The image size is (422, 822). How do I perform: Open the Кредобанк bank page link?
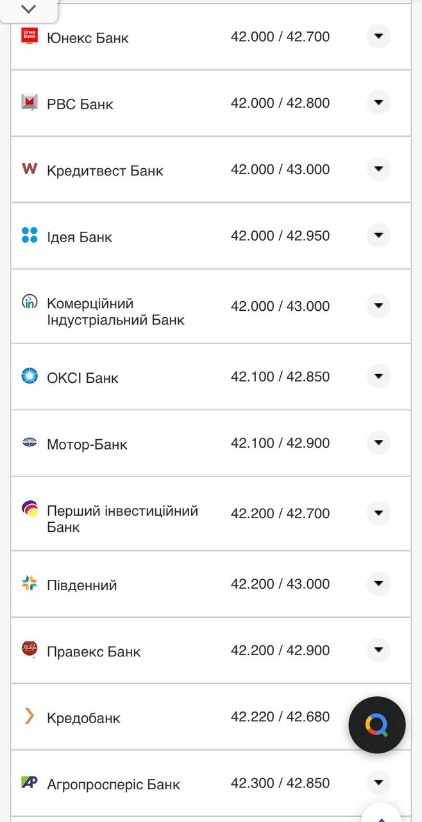pyautogui.click(x=82, y=717)
